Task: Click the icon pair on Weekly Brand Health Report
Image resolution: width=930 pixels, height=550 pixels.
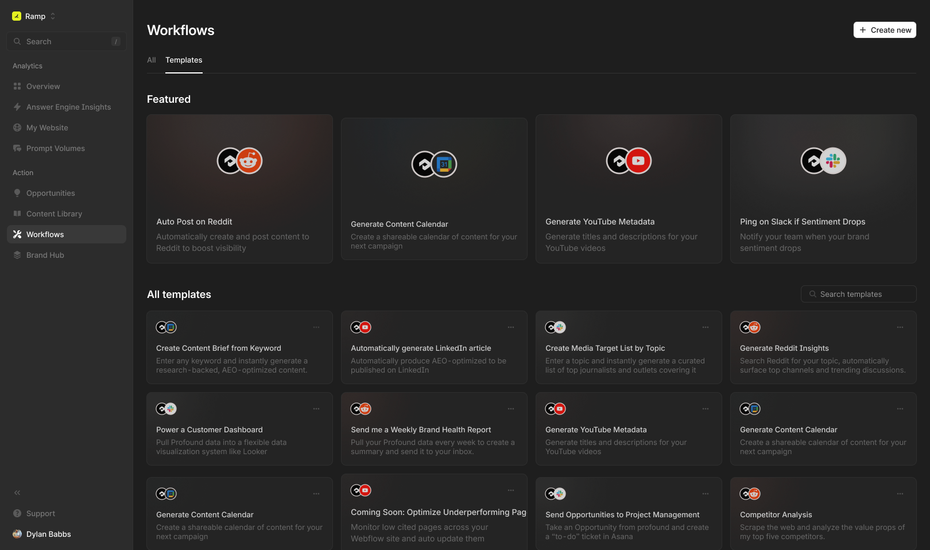Action: pos(361,409)
